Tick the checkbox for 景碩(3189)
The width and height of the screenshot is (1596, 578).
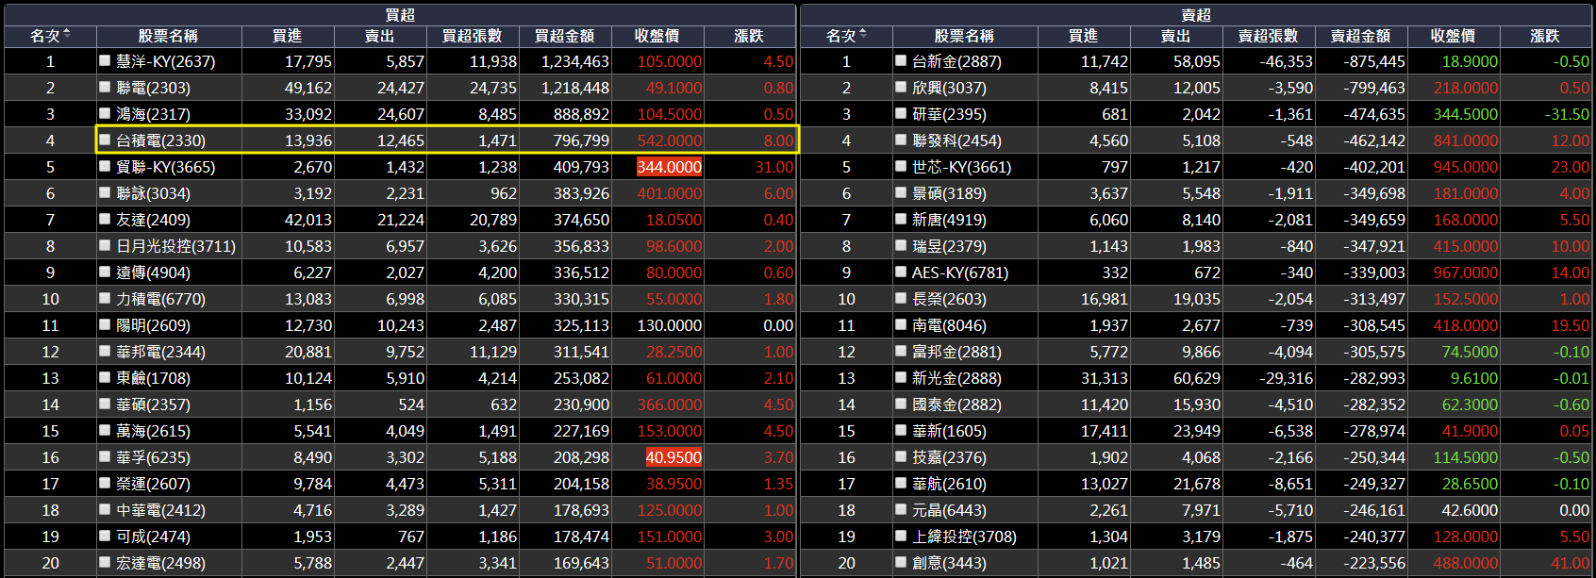[901, 192]
